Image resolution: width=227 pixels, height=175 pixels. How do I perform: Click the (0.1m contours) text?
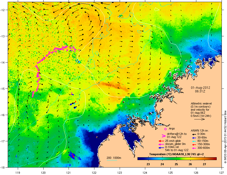[200, 107]
